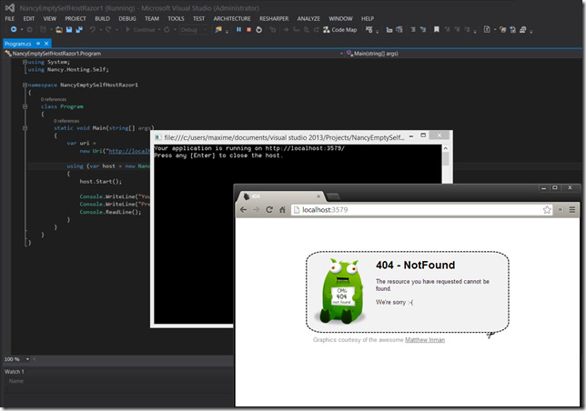This screenshot has height=411, width=586.
Task: Open the TEAM menu
Action: click(x=152, y=18)
